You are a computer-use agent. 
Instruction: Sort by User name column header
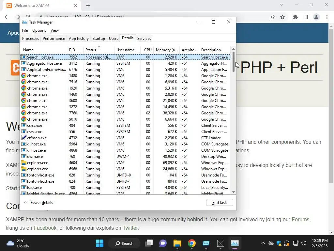[x=128, y=50]
